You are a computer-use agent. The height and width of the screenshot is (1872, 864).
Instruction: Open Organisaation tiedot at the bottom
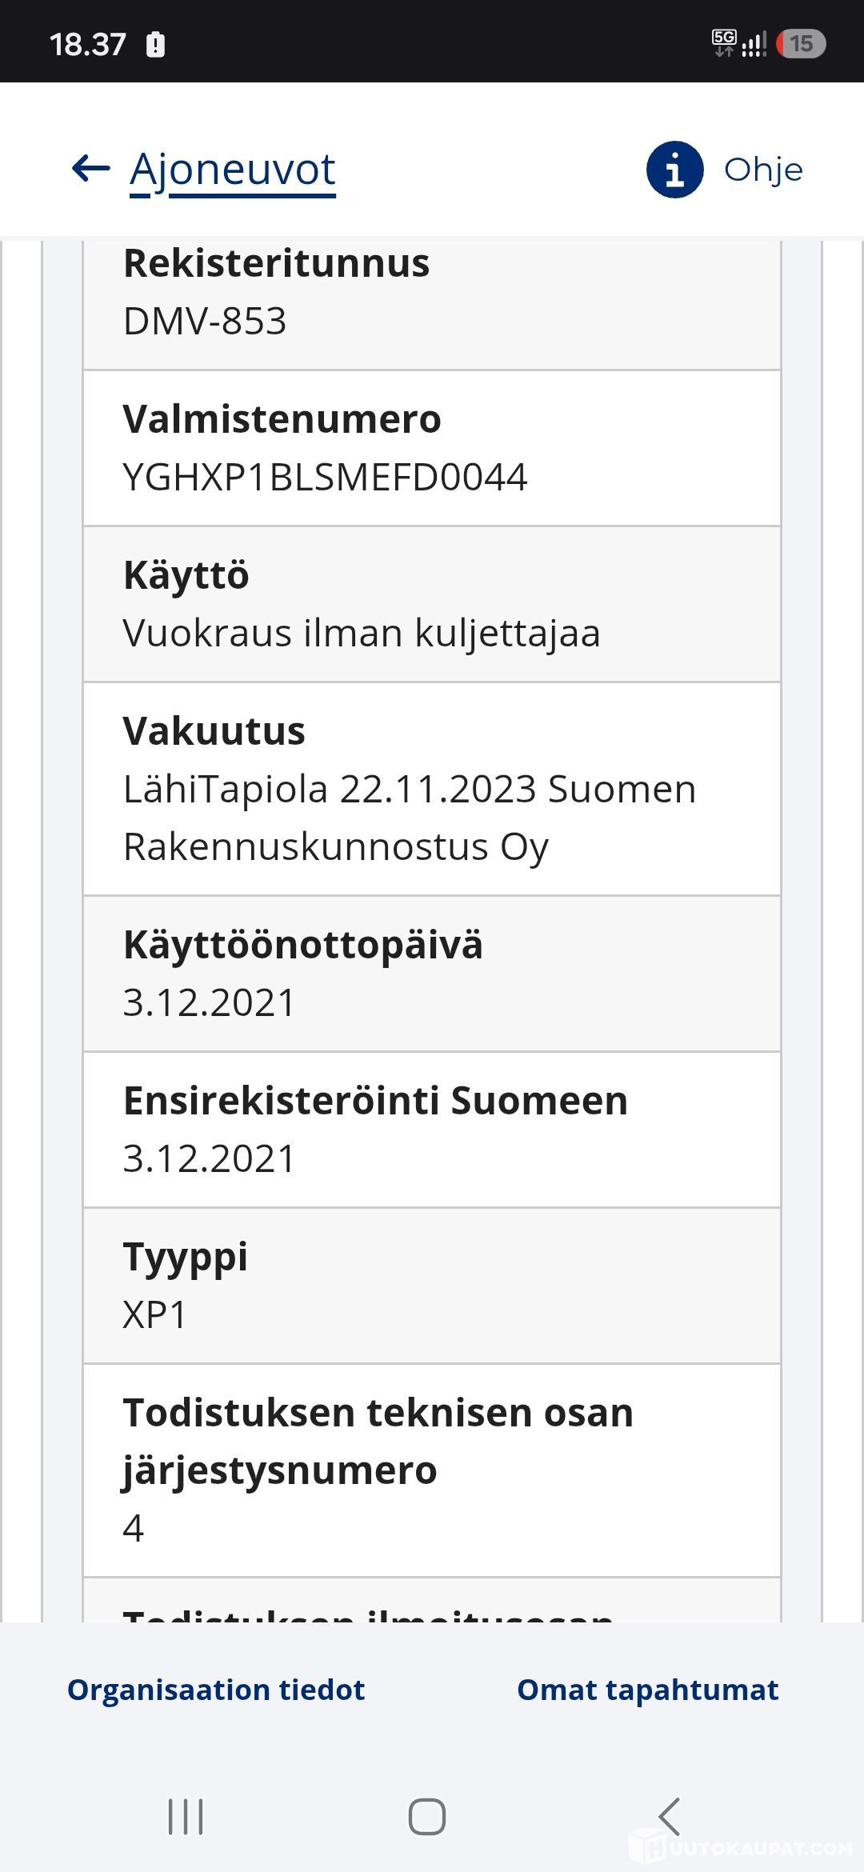pyautogui.click(x=216, y=1690)
